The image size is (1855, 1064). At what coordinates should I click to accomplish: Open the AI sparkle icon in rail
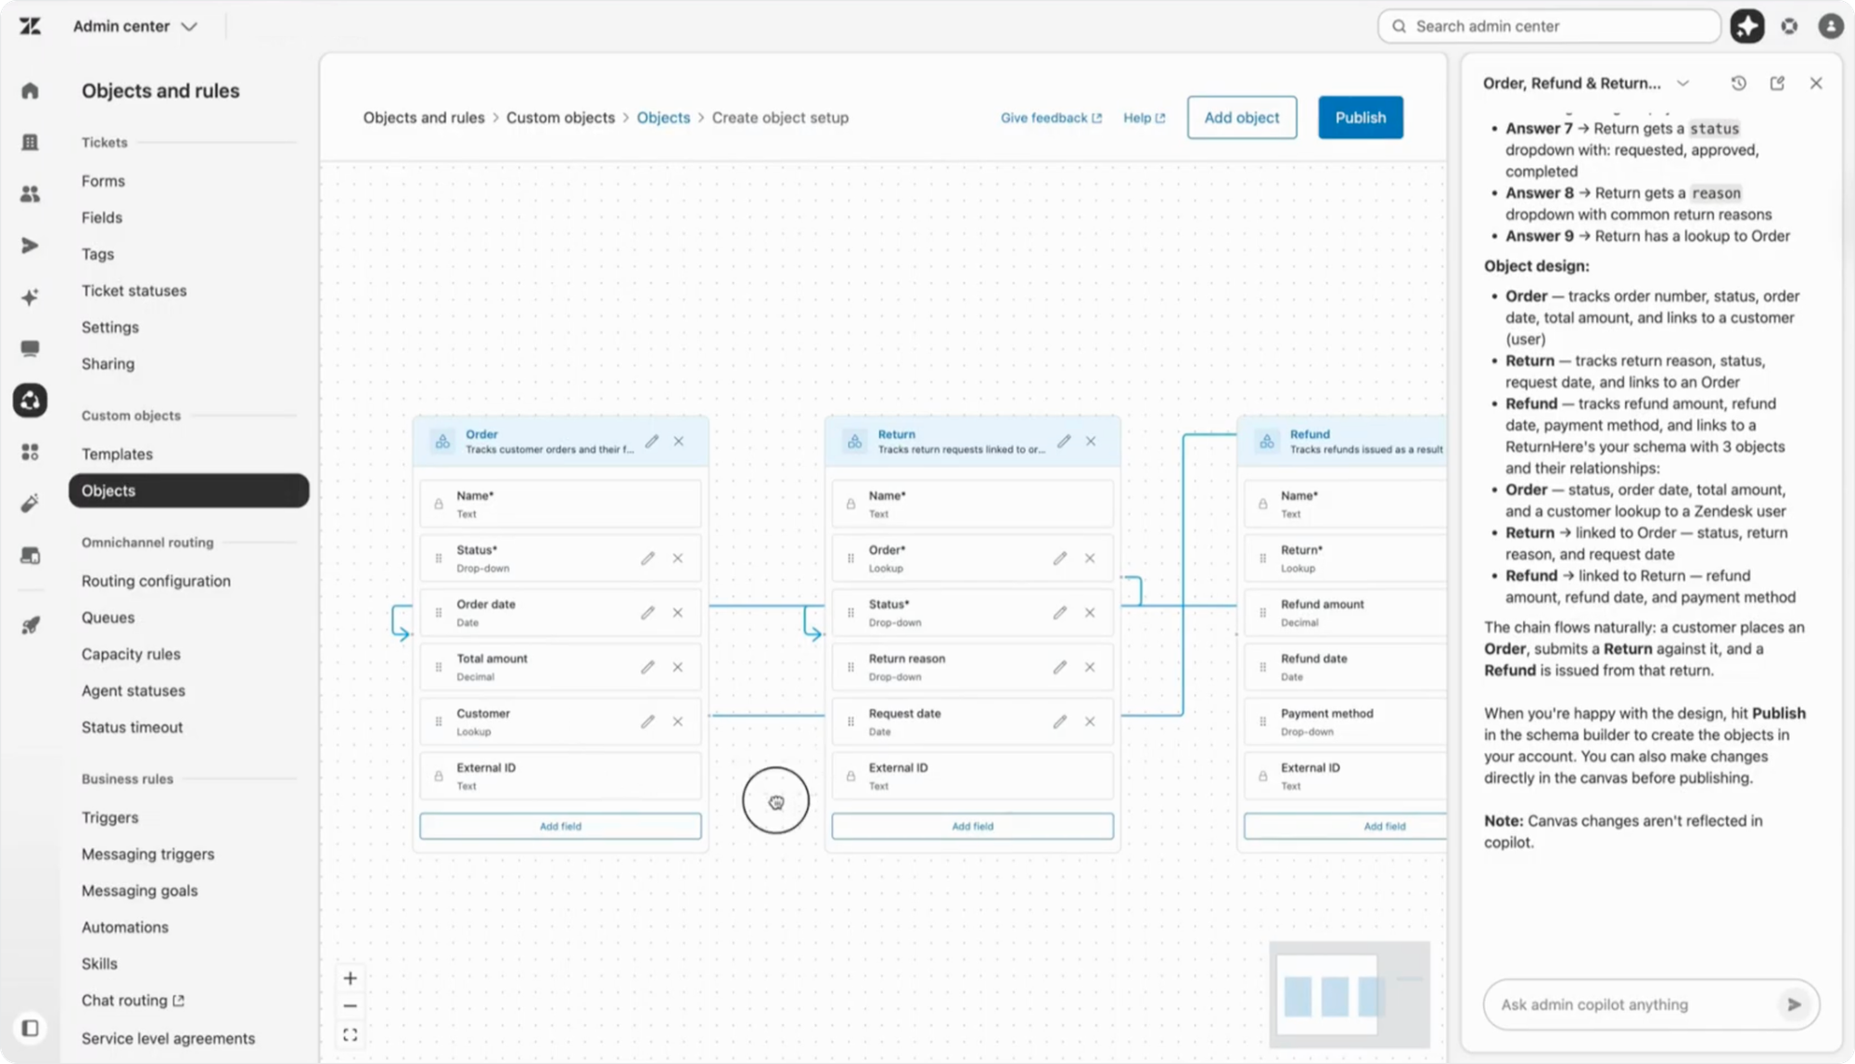[30, 298]
